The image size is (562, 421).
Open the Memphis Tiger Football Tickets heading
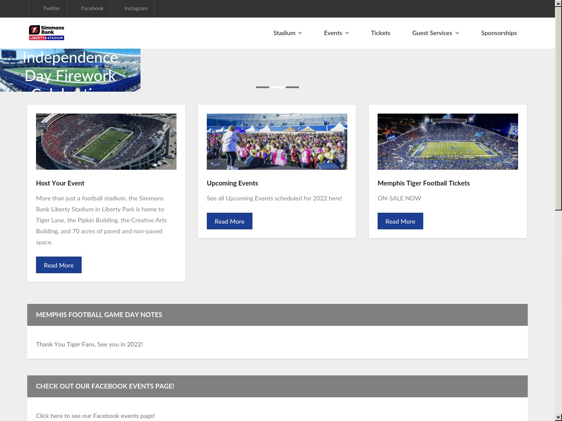click(424, 183)
